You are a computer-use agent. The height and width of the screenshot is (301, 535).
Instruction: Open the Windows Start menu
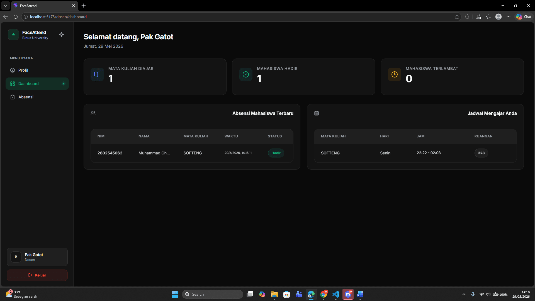(175, 294)
